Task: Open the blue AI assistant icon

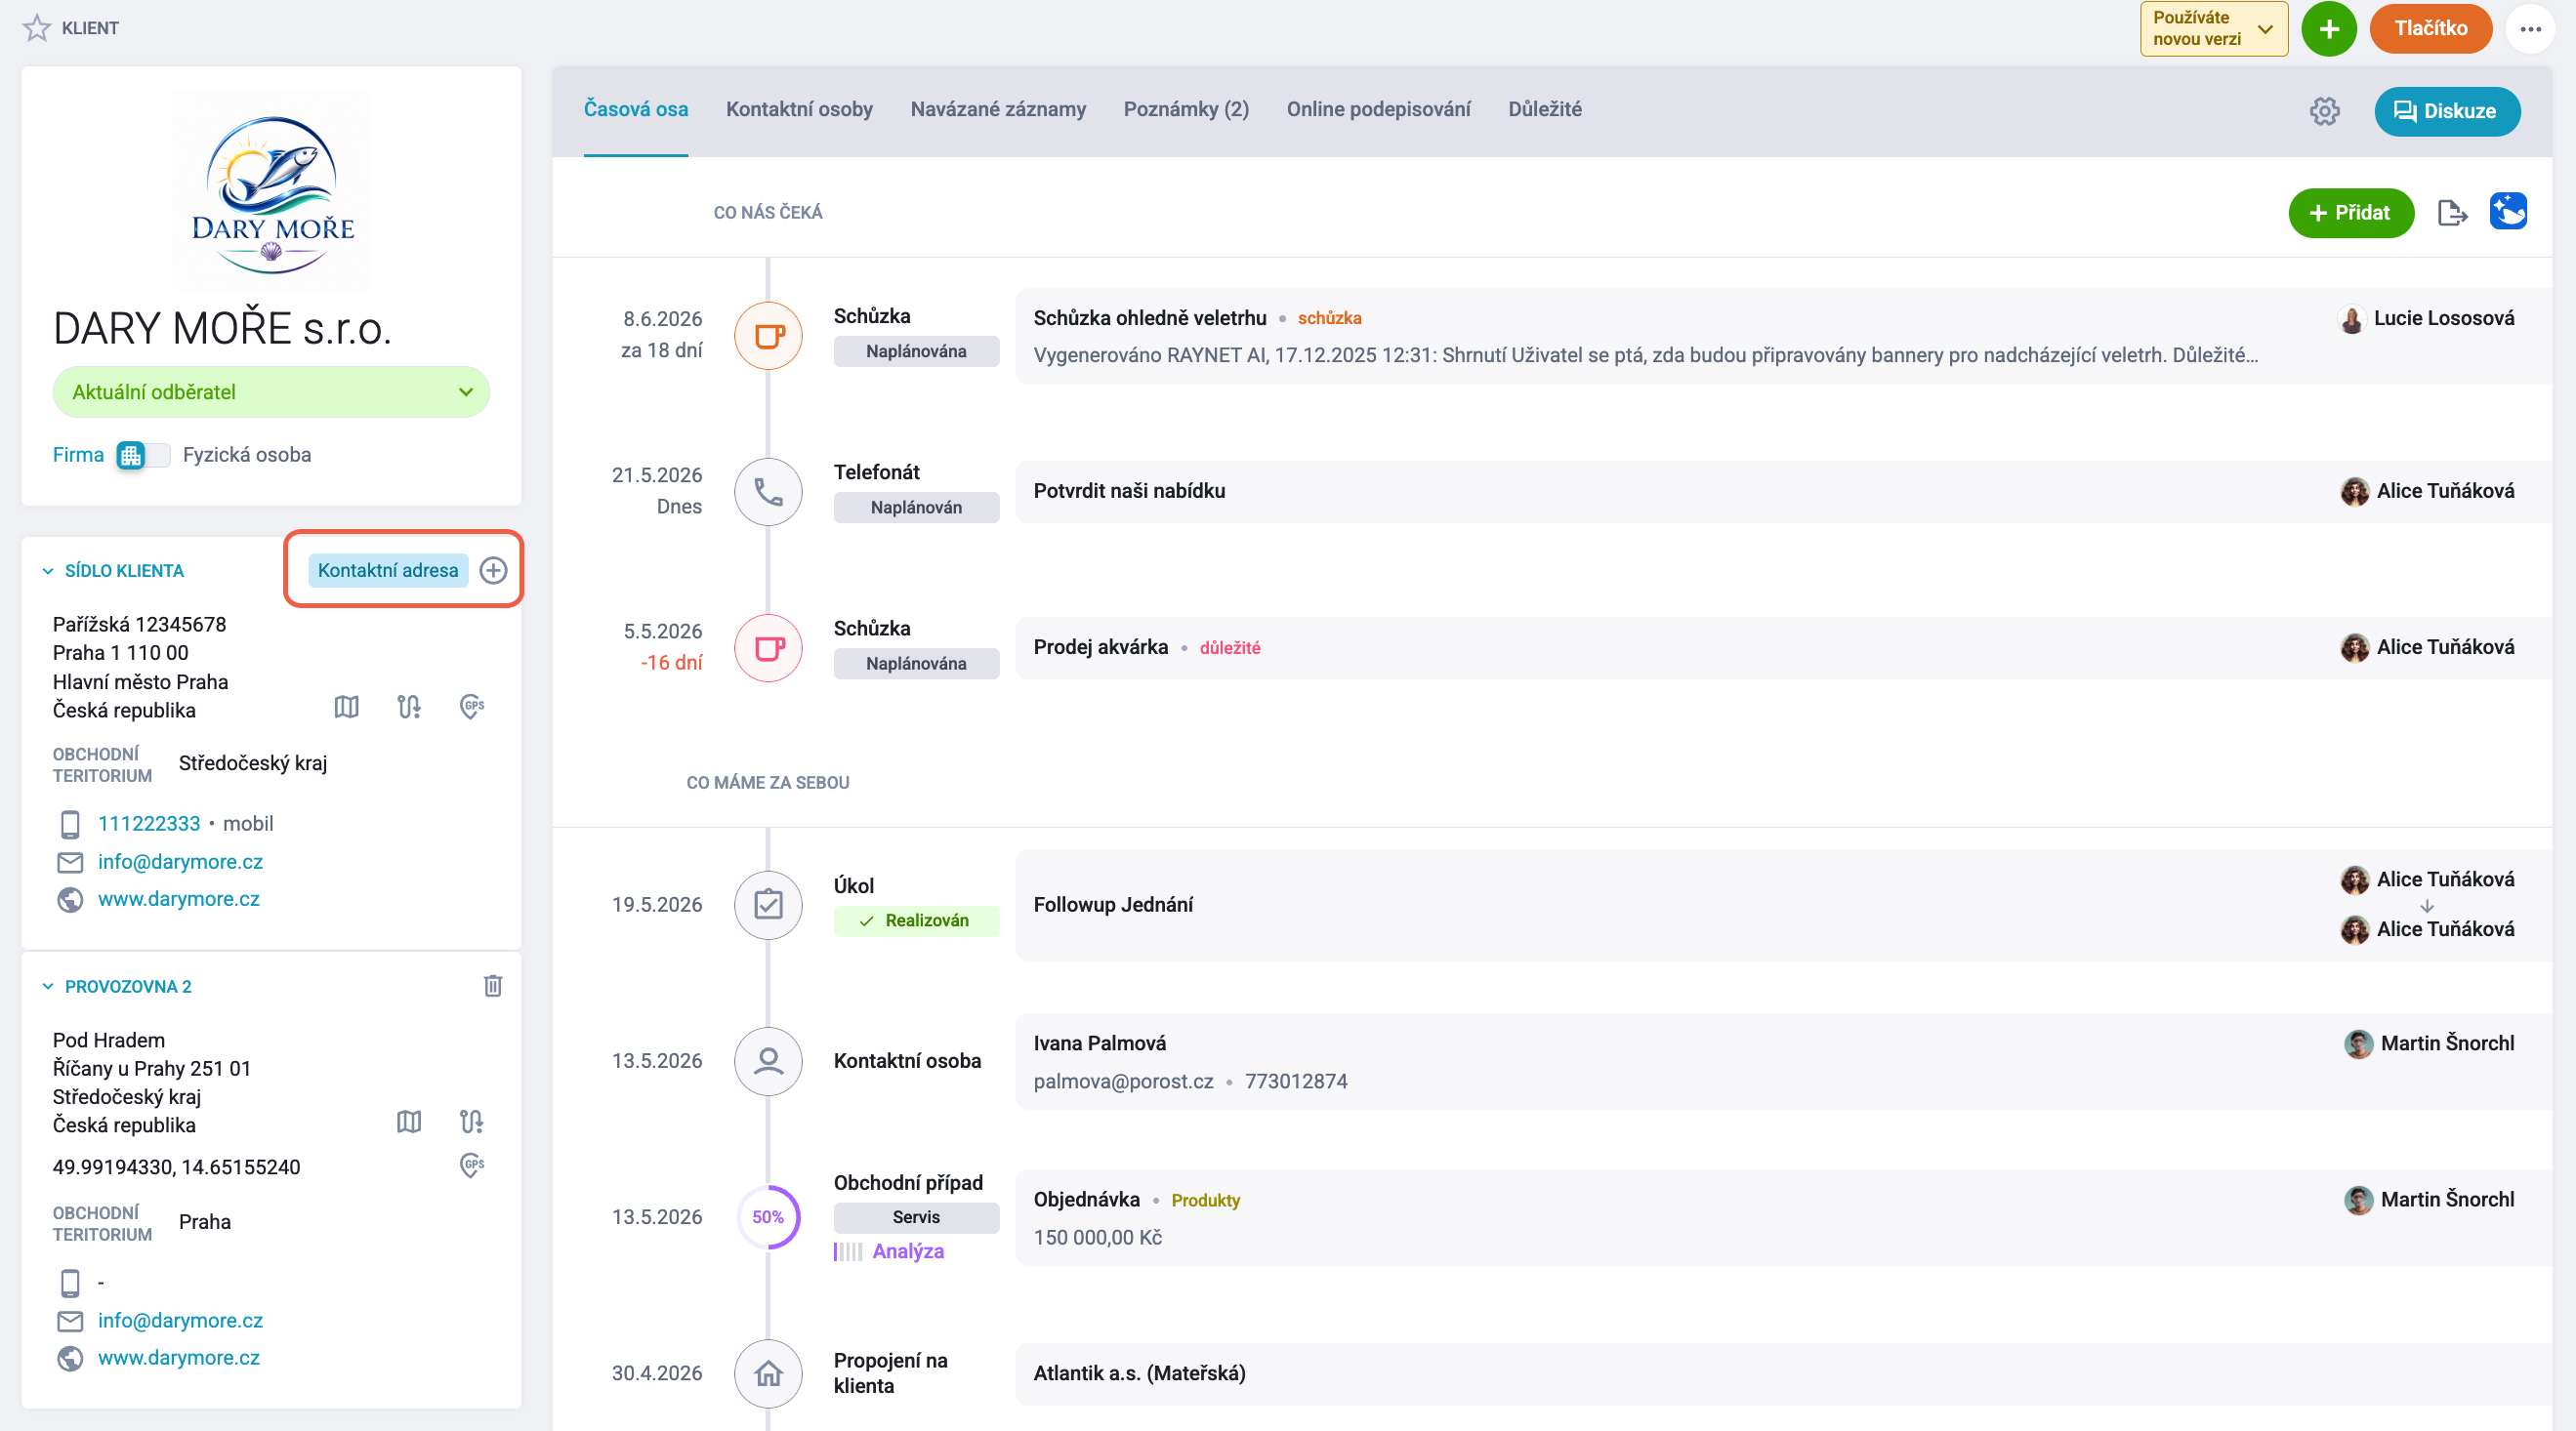Action: (x=2508, y=212)
